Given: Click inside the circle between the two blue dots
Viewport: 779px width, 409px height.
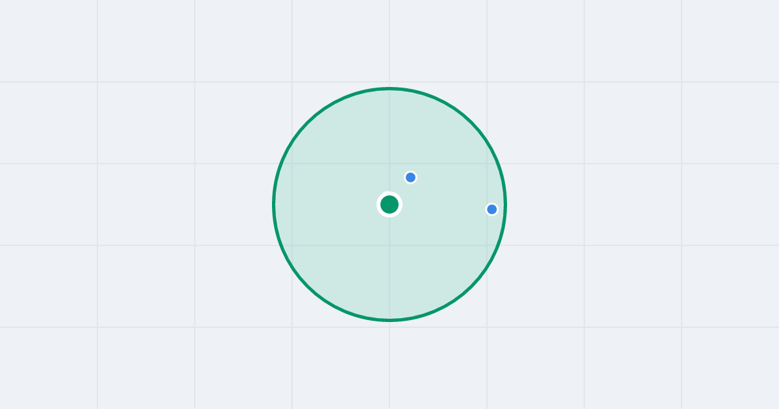Looking at the screenshot, I should [x=451, y=193].
